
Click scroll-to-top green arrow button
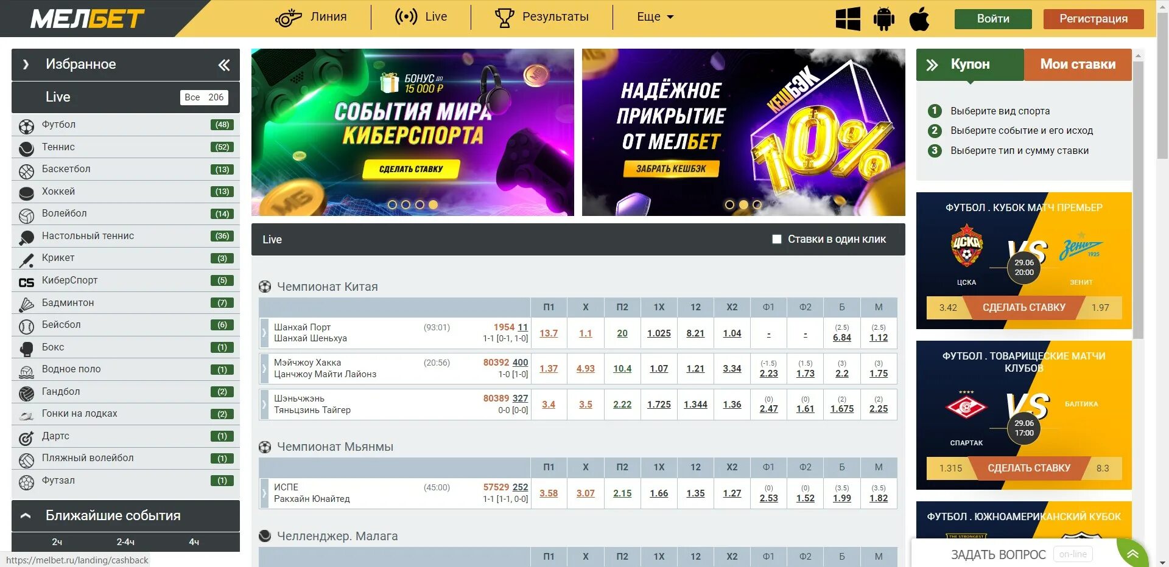point(1132,554)
